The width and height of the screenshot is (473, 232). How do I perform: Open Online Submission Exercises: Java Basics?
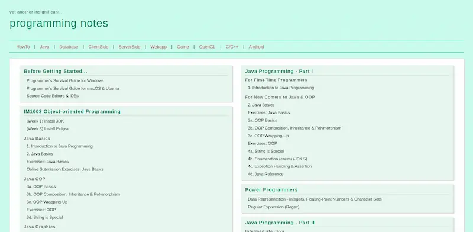[65, 169]
